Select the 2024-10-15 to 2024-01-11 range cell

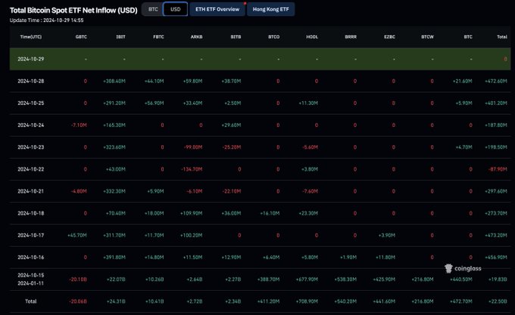coord(31,279)
